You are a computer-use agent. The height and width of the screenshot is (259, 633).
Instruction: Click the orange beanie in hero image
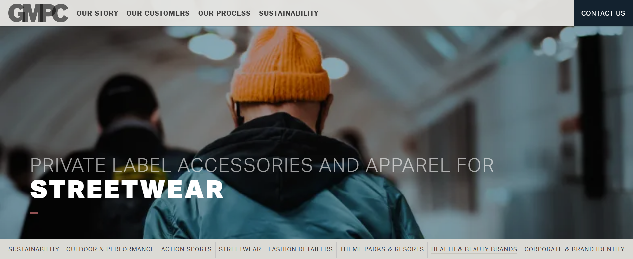tap(280, 65)
